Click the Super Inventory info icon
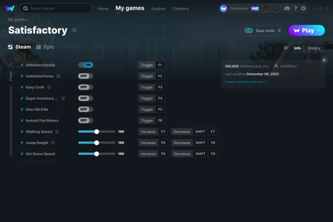The height and width of the screenshot is (222, 333). click(64, 98)
